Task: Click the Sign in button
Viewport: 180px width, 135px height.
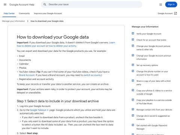Action: [x=171, y=4]
